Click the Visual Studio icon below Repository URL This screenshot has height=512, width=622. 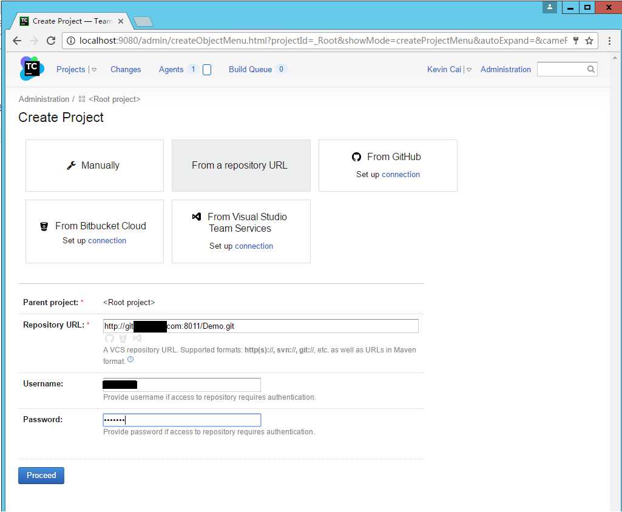point(137,339)
